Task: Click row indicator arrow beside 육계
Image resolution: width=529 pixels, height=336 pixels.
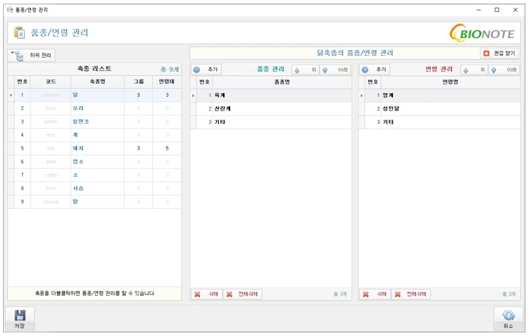Action: coord(193,96)
